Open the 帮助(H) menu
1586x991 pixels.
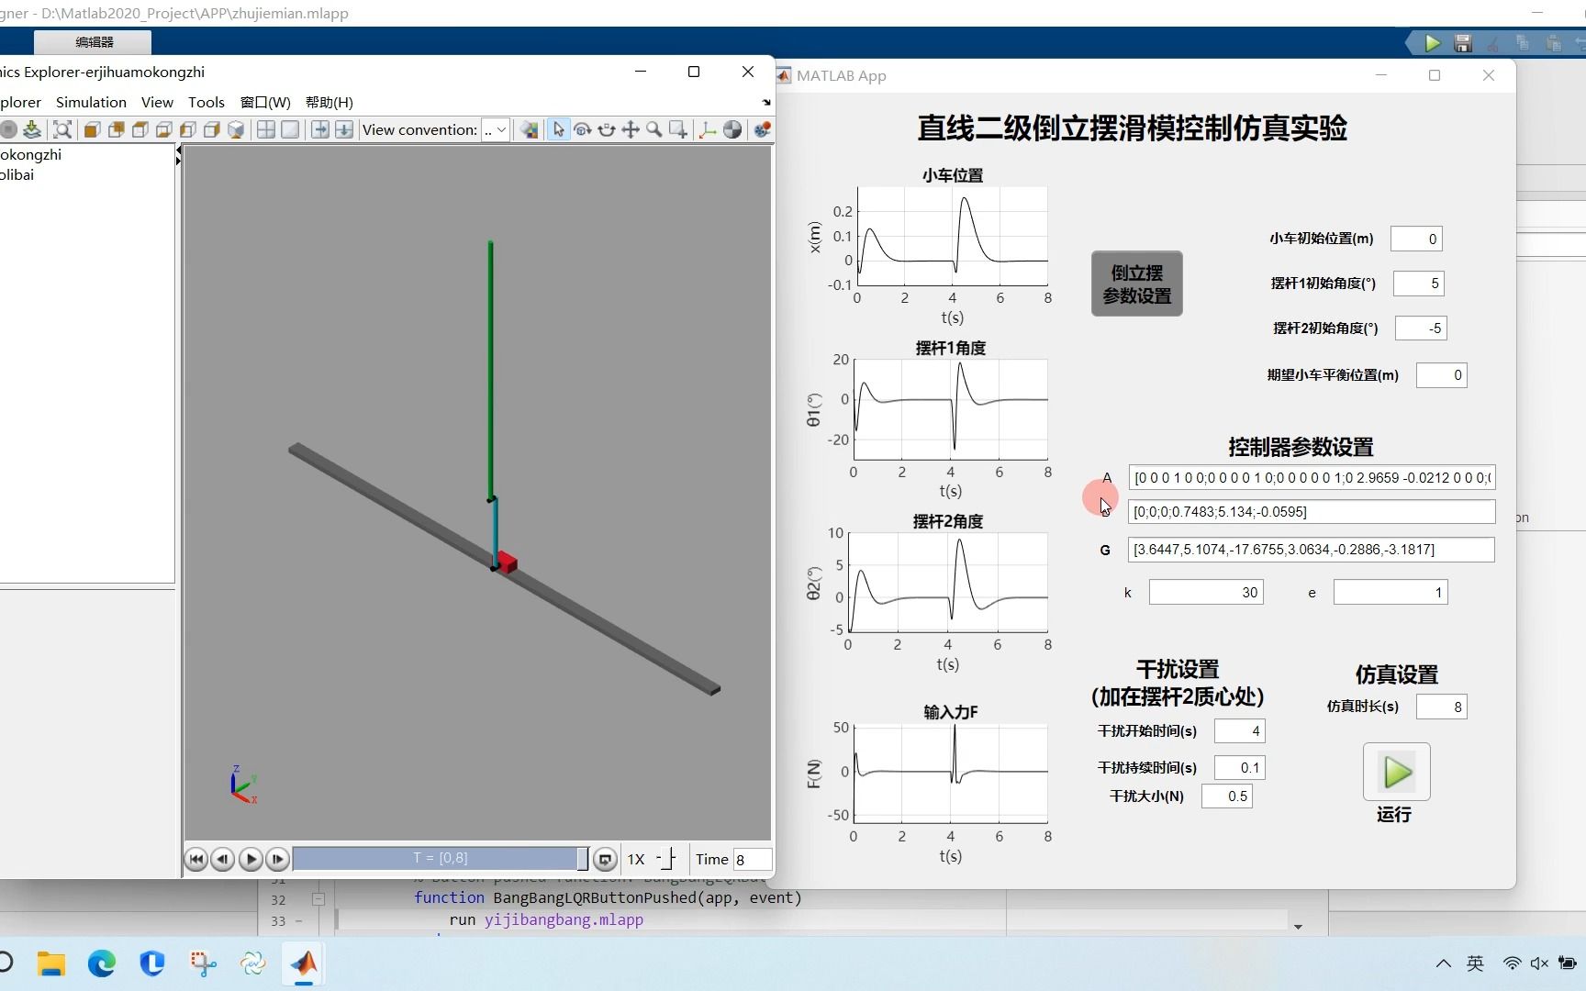[x=329, y=102]
